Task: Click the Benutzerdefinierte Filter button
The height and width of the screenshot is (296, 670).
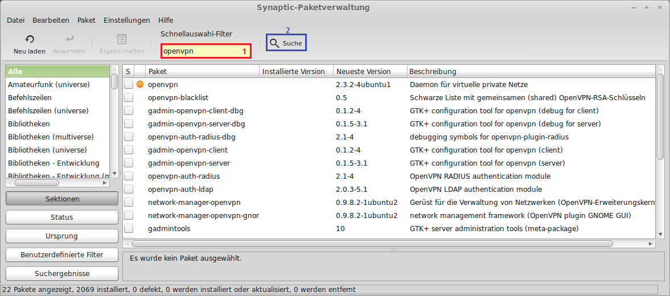Action: 62,255
